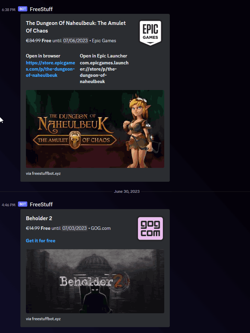This screenshot has width=250, height=333.
Task: Click the 'Epic Games' store name text
Action: [104, 41]
